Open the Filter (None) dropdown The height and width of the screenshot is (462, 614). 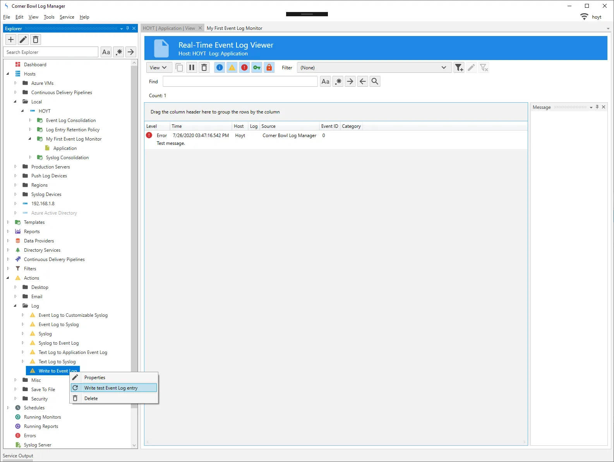pos(374,68)
